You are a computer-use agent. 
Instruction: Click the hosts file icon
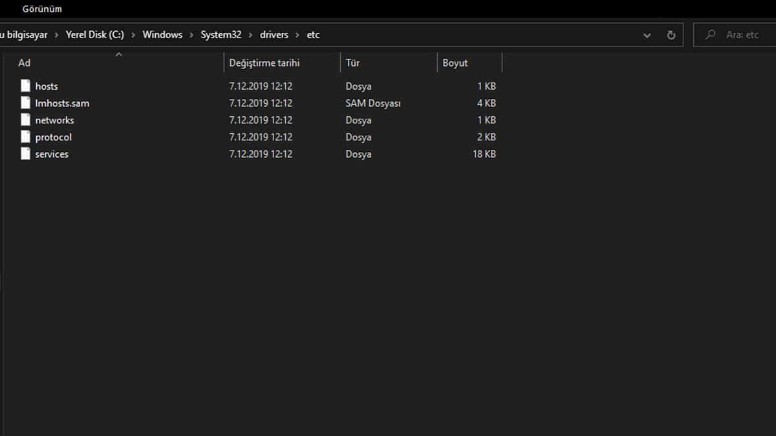[25, 86]
